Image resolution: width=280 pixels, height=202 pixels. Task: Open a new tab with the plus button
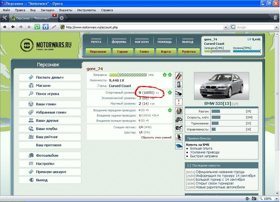click(x=62, y=18)
